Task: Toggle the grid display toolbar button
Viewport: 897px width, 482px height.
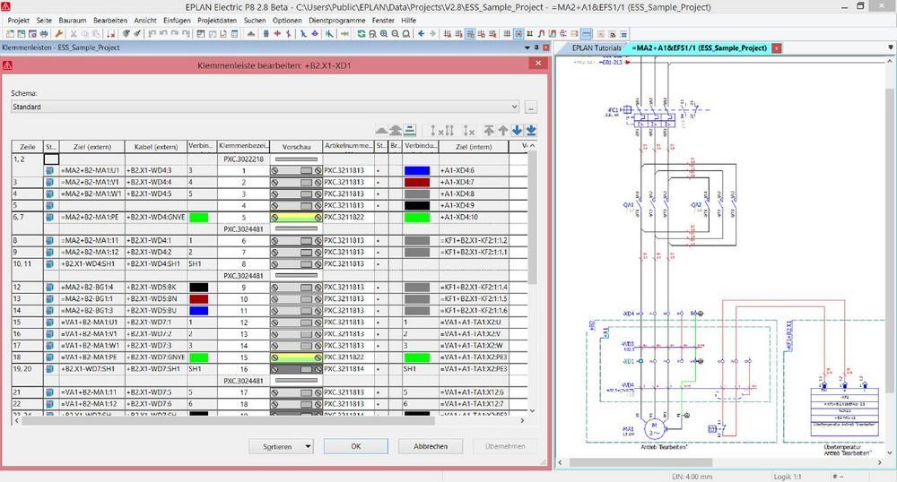Action: 508,34
